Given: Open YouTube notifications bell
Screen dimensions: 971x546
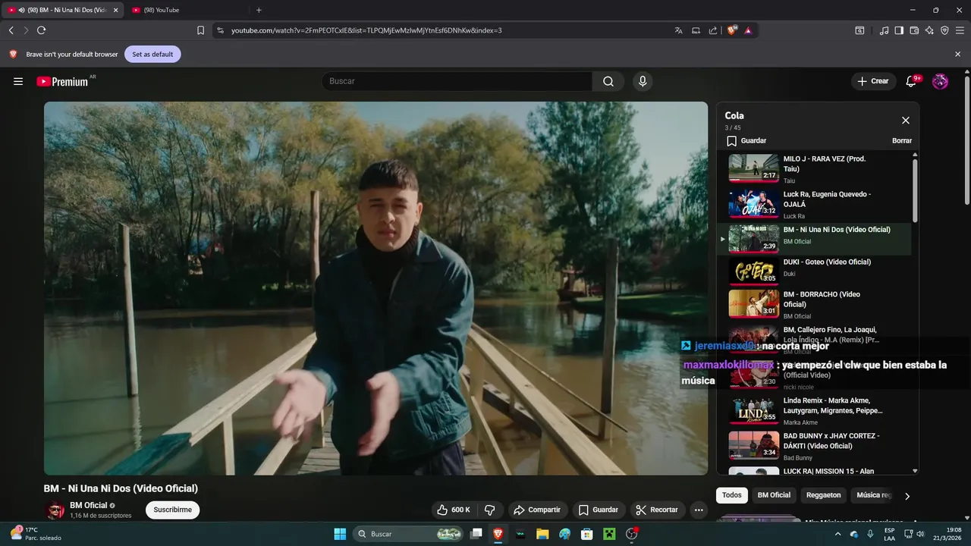Looking at the screenshot, I should coord(911,81).
